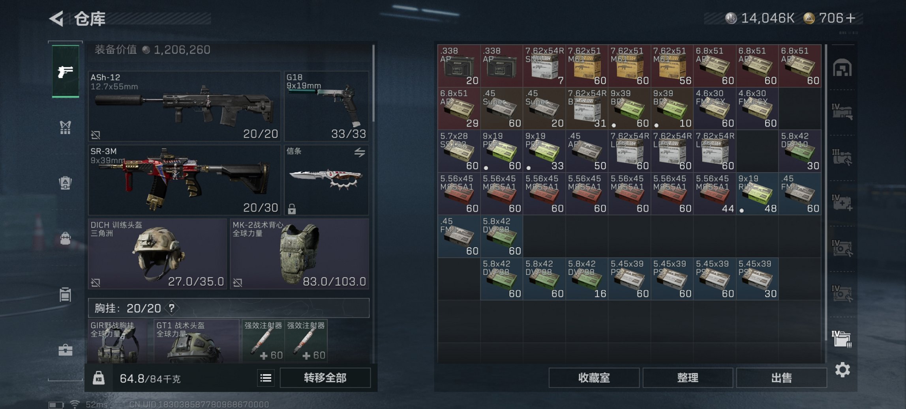Click the 整理 sort button

688,377
